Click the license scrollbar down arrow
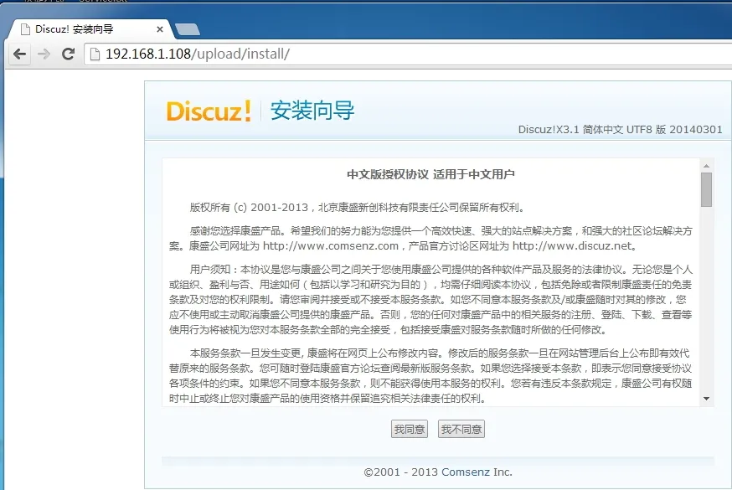 click(x=706, y=399)
